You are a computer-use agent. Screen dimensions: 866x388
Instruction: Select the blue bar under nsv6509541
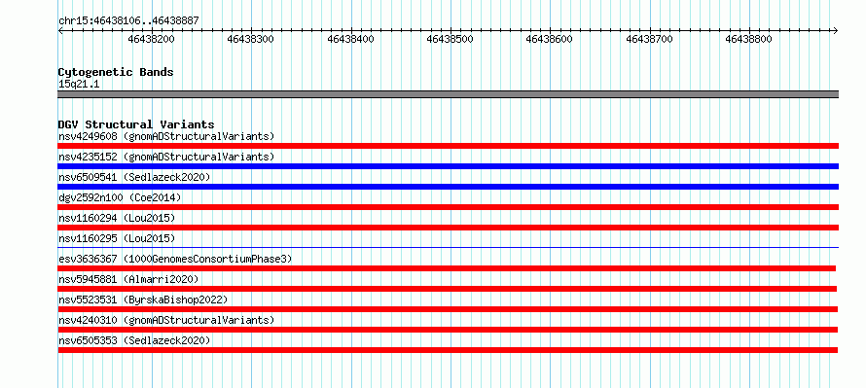(449, 187)
